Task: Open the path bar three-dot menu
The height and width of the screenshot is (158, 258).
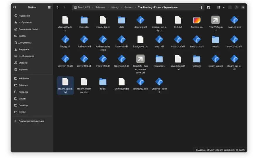Action: [201, 7]
